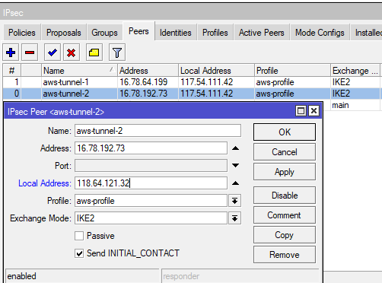Maximize the IPsec Peer dialog

pyautogui.click(x=301, y=111)
